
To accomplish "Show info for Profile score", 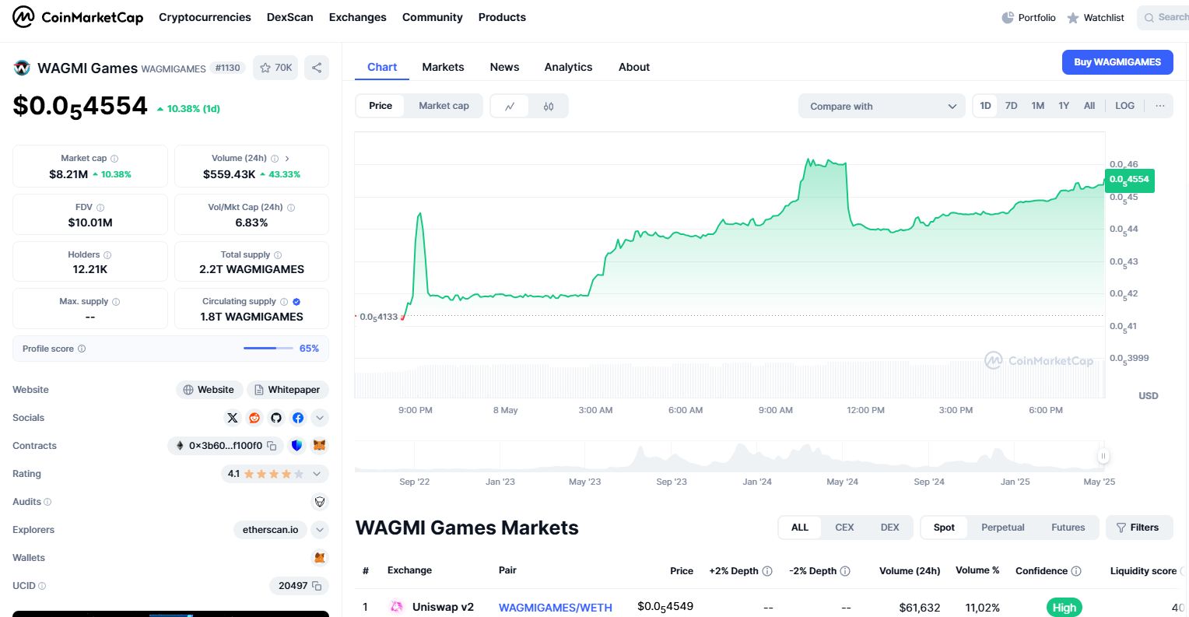I will pyautogui.click(x=82, y=349).
